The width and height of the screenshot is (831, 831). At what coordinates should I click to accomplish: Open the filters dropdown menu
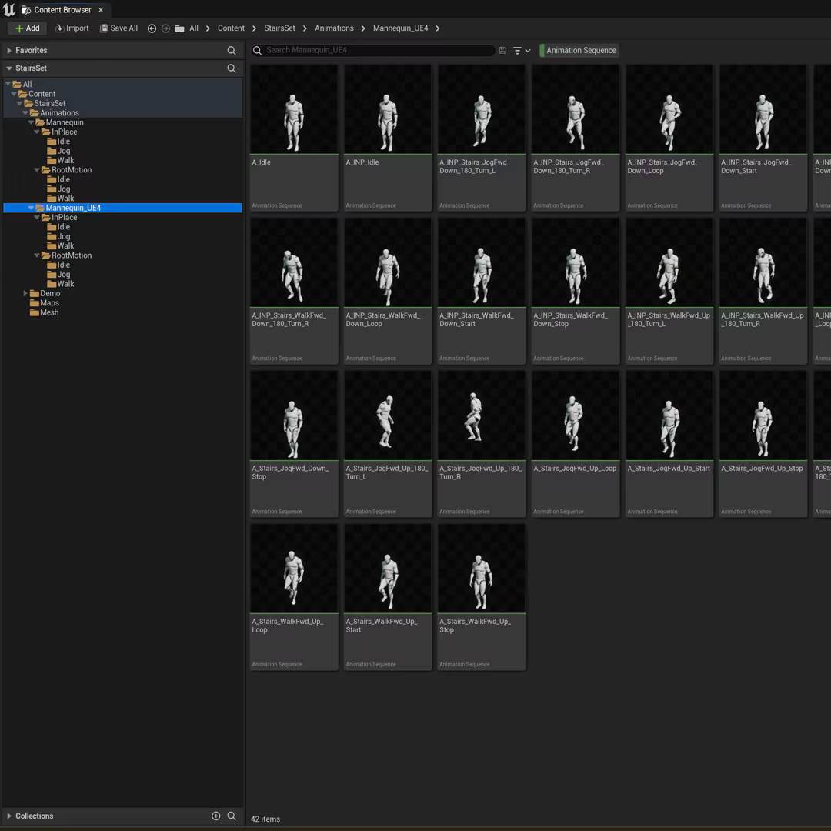pos(522,51)
